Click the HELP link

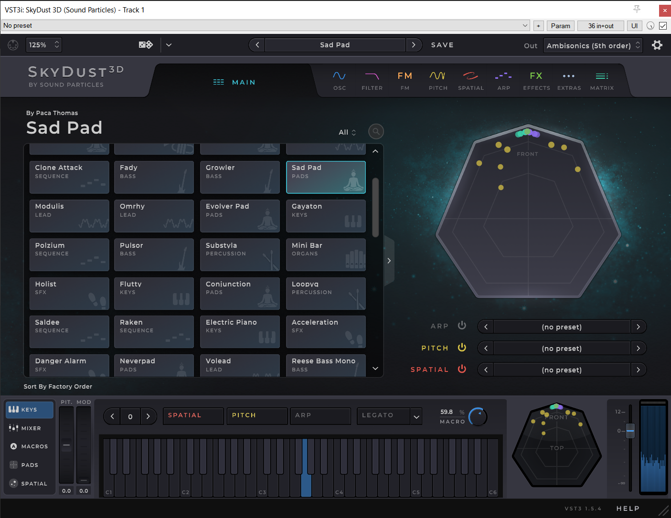628,508
